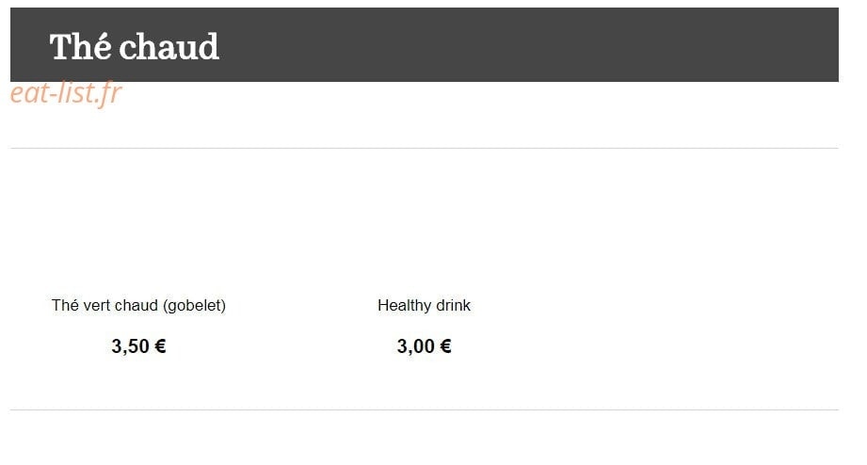The image size is (867, 465).
Task: Click the "Thé chaud" header title
Action: tap(135, 46)
